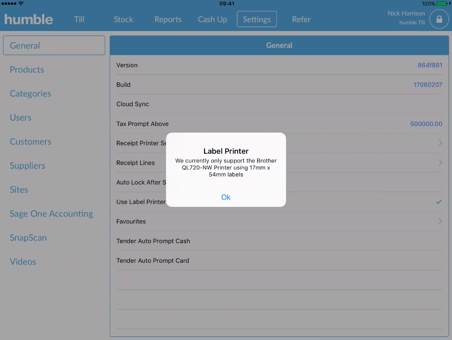This screenshot has width=452, height=340.
Task: Click the Tax Prompt Above label
Action: 142,124
